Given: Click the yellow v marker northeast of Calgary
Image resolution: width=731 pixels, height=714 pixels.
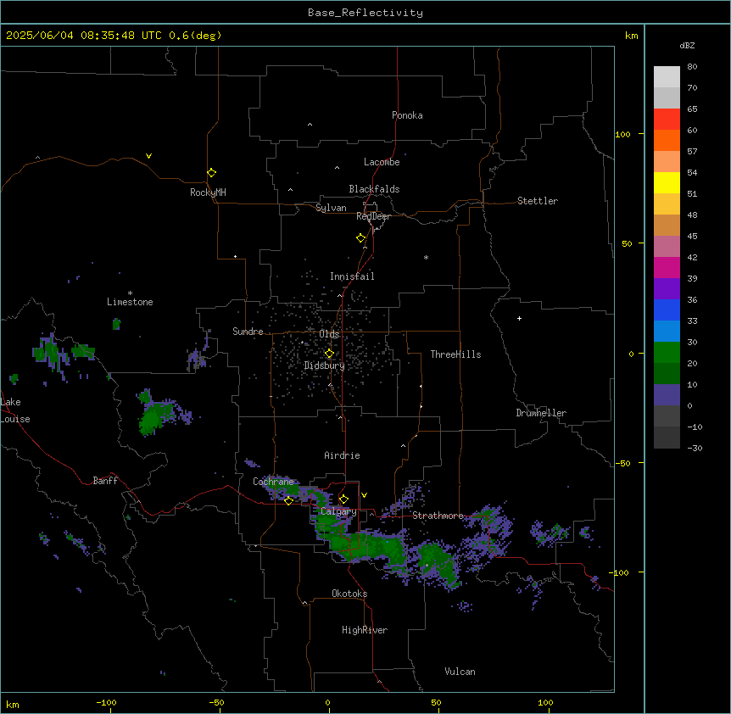Looking at the screenshot, I should (x=364, y=495).
